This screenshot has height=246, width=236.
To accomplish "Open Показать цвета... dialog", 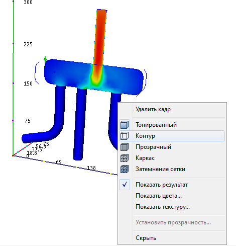I will [159, 196].
